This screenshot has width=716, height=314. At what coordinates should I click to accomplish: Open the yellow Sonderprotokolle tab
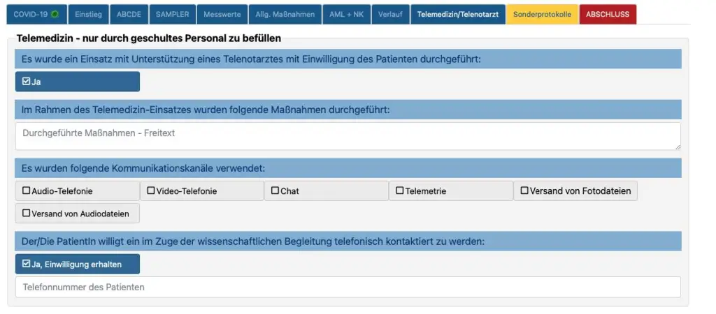pos(542,14)
